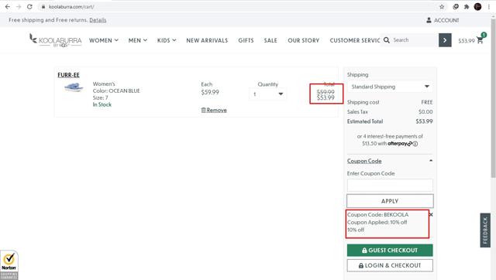Screen dimensions: 496x280
Task: Click the 'In Stock' label
Action: [x=102, y=104]
